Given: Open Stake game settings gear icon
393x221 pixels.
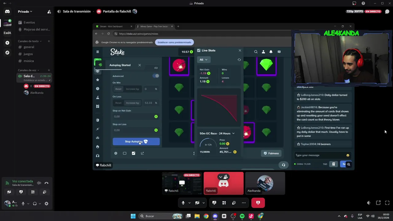Looking at the screenshot, I should [116, 153].
